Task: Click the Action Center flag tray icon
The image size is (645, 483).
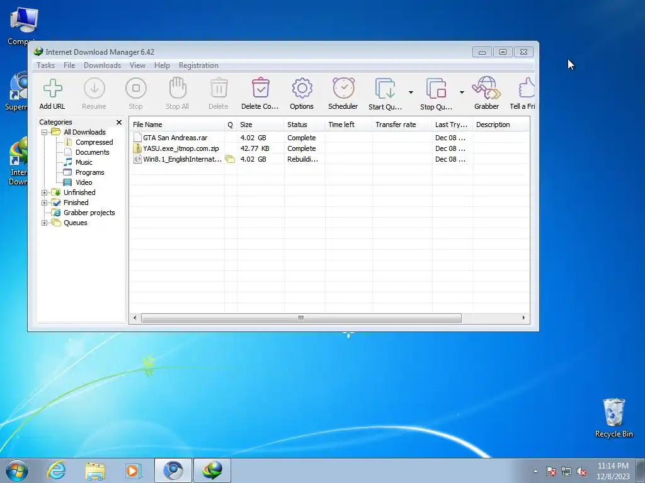Action: 551,472
